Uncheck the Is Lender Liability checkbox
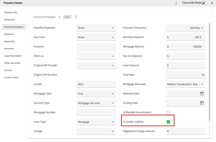 point(168,122)
